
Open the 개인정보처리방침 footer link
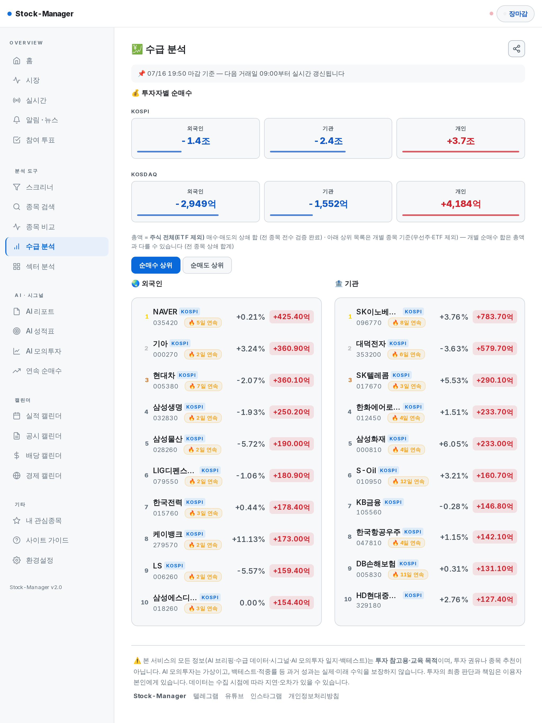tap(314, 696)
